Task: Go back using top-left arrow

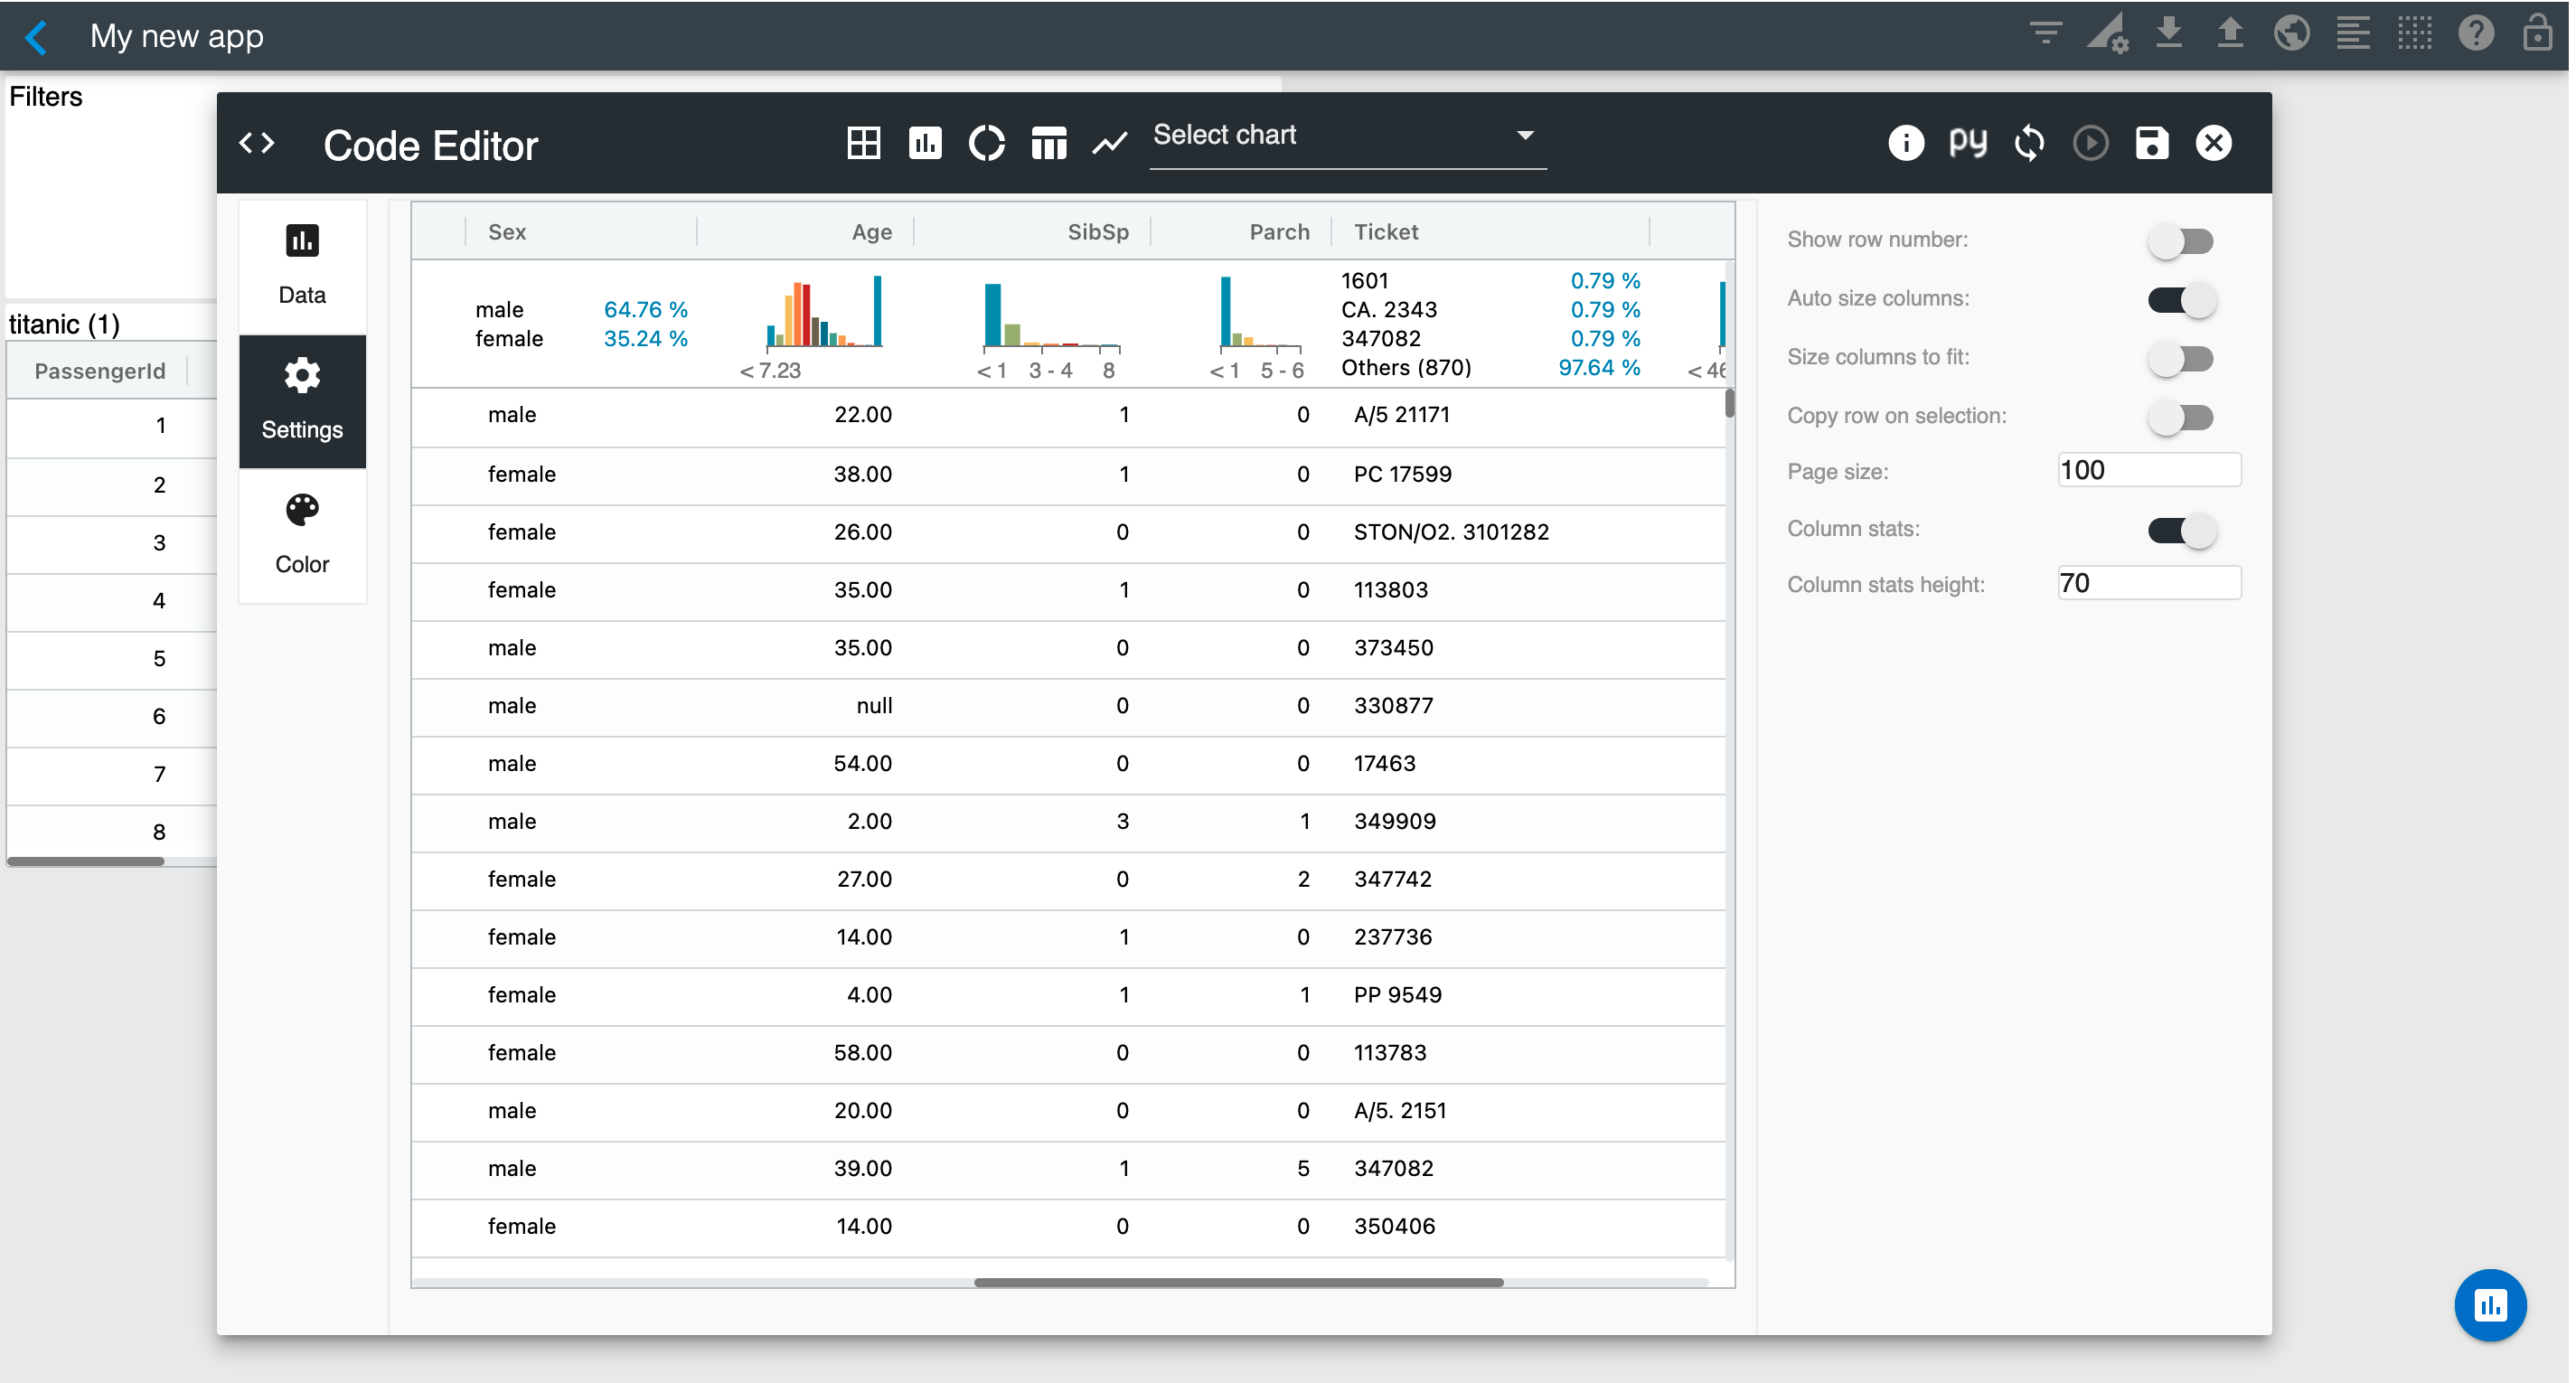Action: click(x=36, y=37)
